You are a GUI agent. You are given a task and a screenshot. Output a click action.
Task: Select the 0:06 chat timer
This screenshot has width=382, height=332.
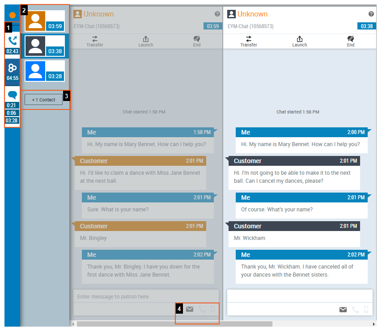(x=12, y=113)
